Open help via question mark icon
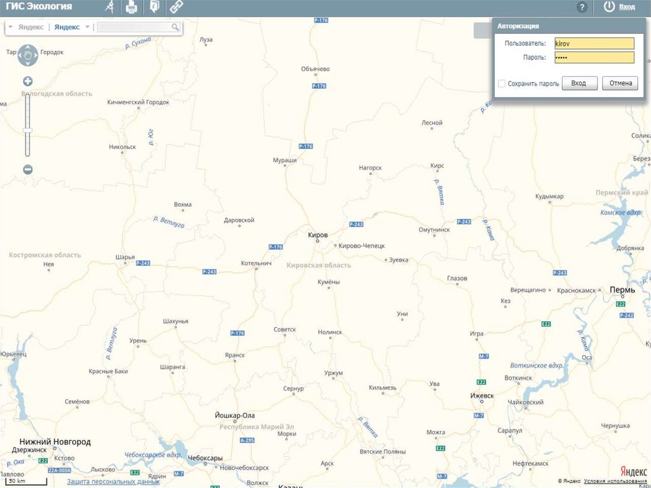 (581, 7)
